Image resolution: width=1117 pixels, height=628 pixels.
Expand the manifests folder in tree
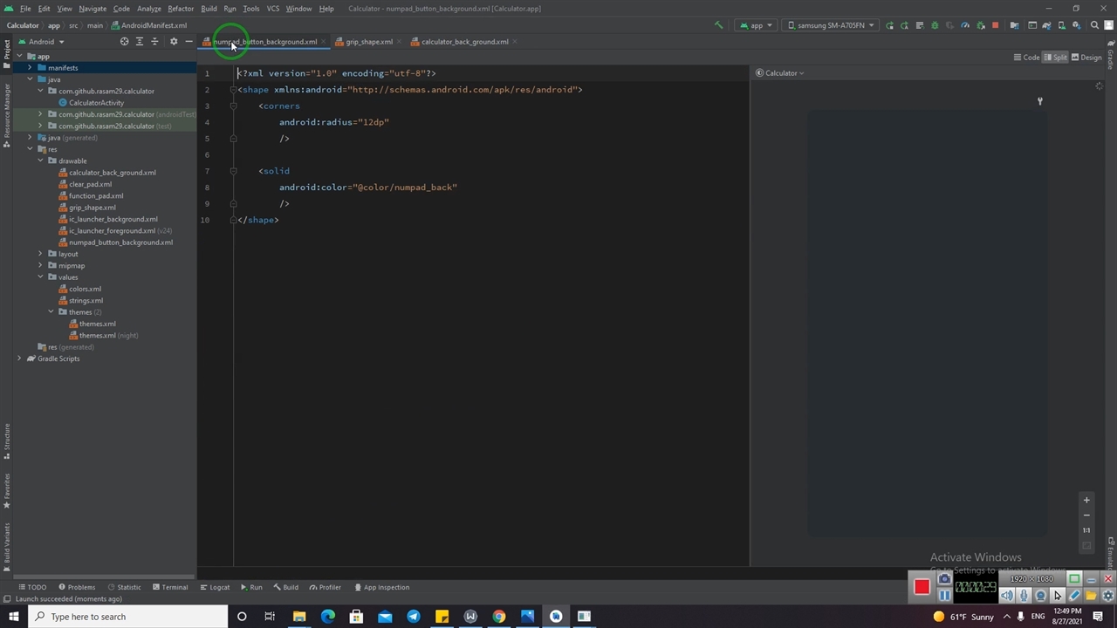(30, 68)
